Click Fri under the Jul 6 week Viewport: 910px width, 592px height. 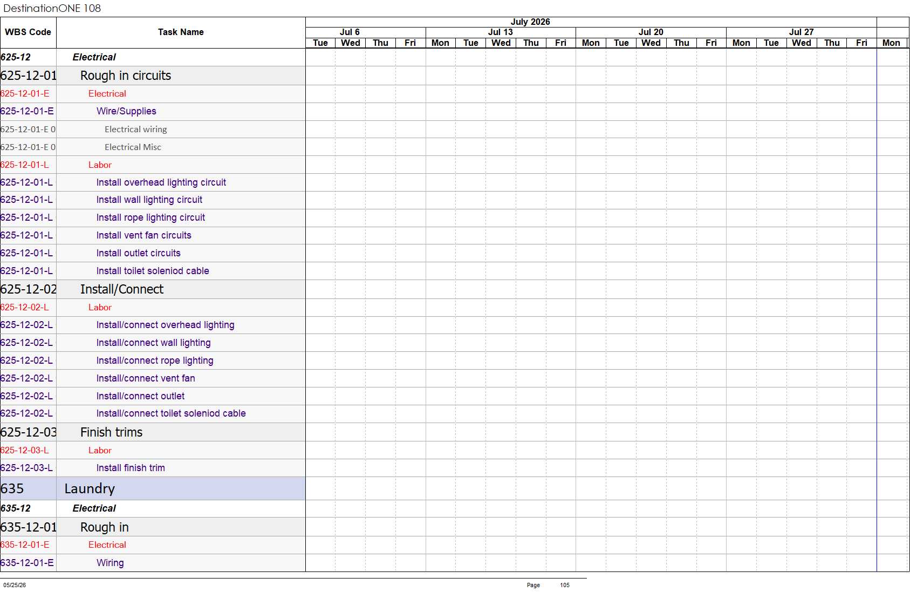(410, 43)
